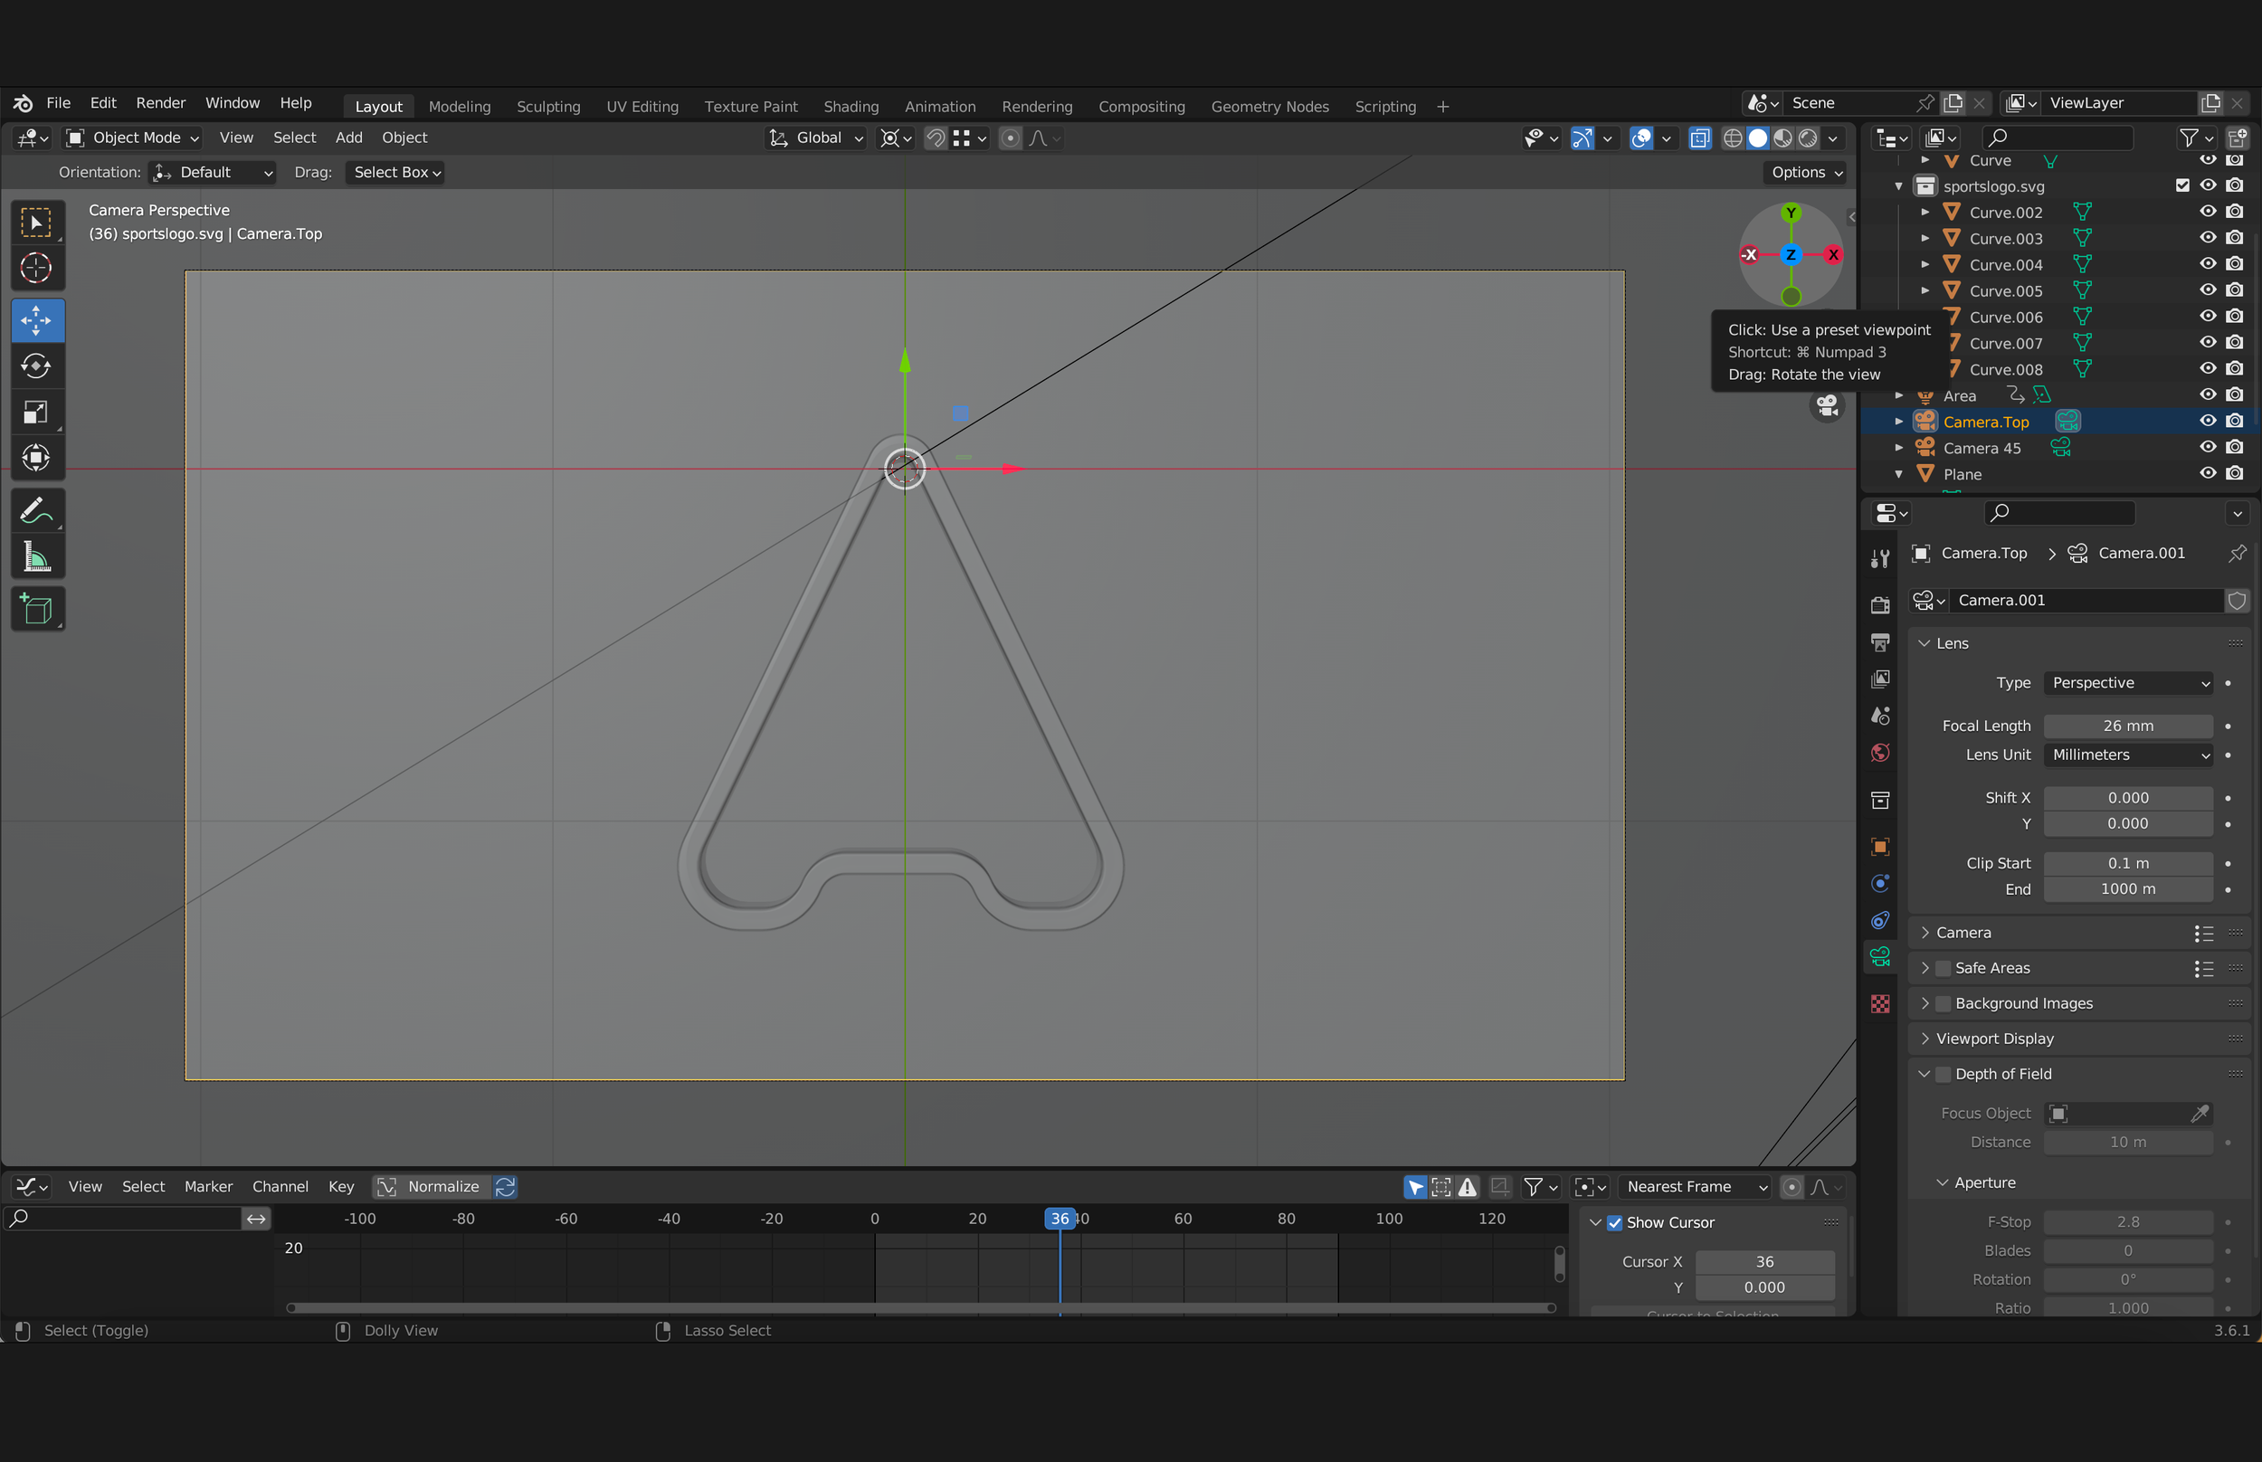Select the Transform tool

point(36,458)
